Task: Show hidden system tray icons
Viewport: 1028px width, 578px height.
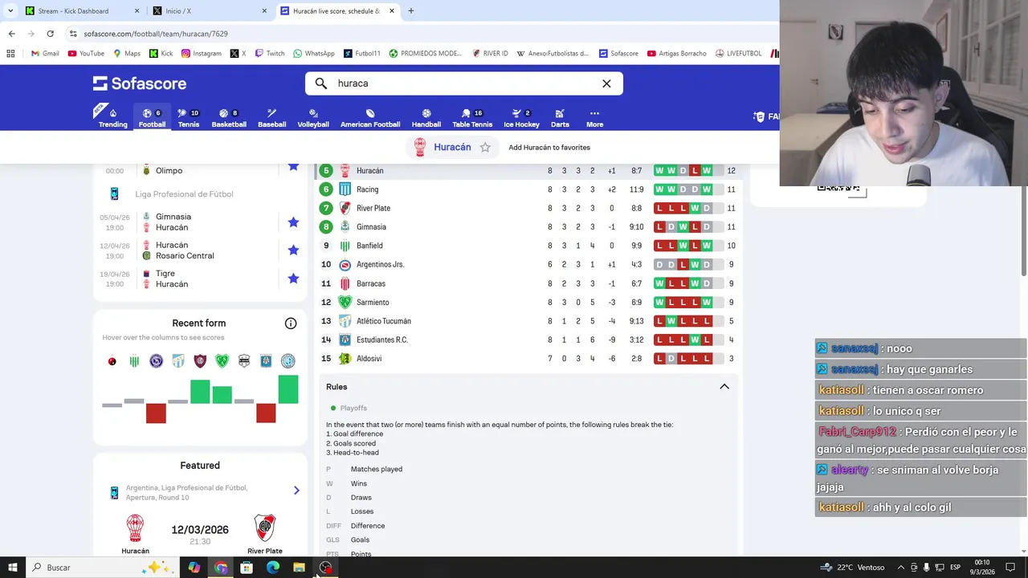Action: pyautogui.click(x=900, y=568)
